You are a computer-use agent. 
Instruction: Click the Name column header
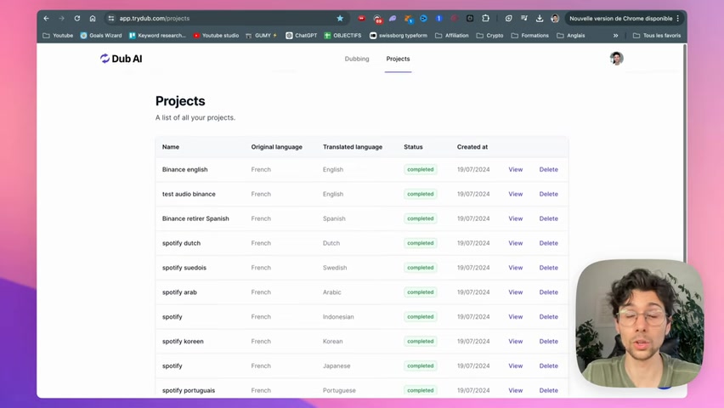click(x=171, y=147)
